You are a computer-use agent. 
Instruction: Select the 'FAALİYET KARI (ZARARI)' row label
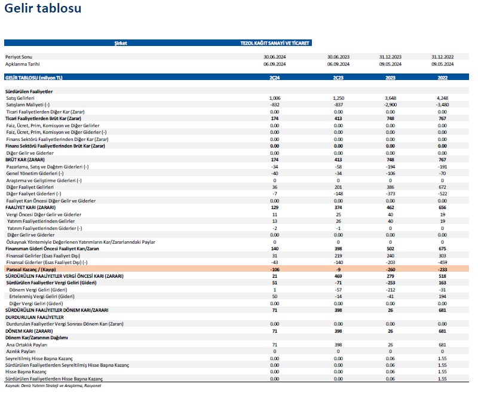(x=30, y=207)
